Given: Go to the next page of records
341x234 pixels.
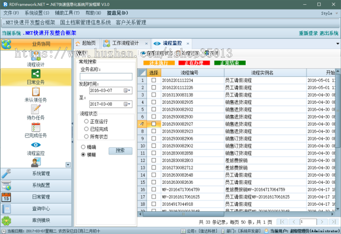Looking at the screenshot, I should [x=322, y=222].
